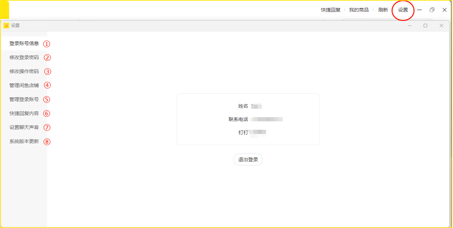This screenshot has height=228, width=453.
Task: Go to 修改登录密码 in the sidebar
Action: (24, 57)
